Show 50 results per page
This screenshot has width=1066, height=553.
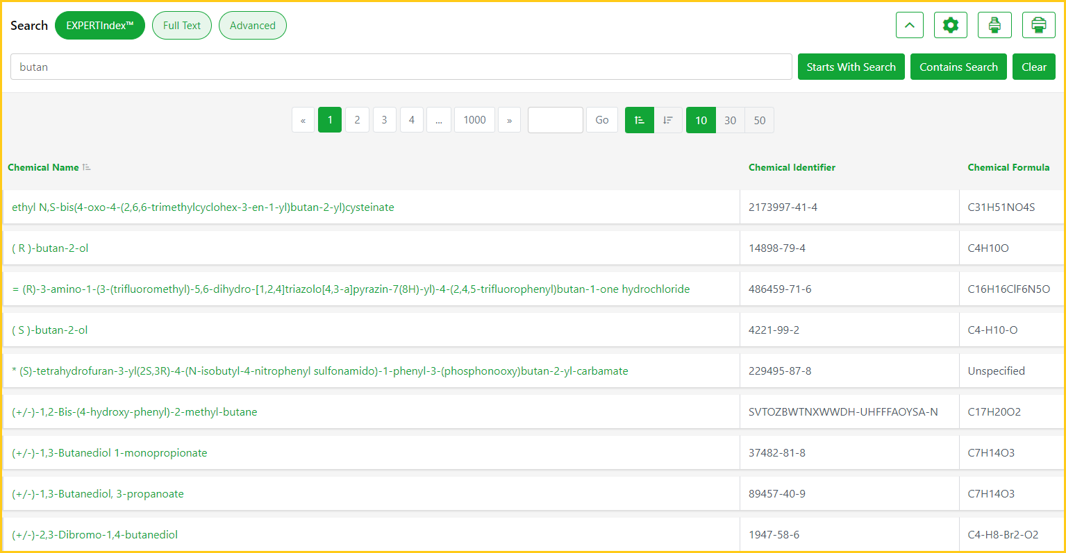(x=759, y=120)
